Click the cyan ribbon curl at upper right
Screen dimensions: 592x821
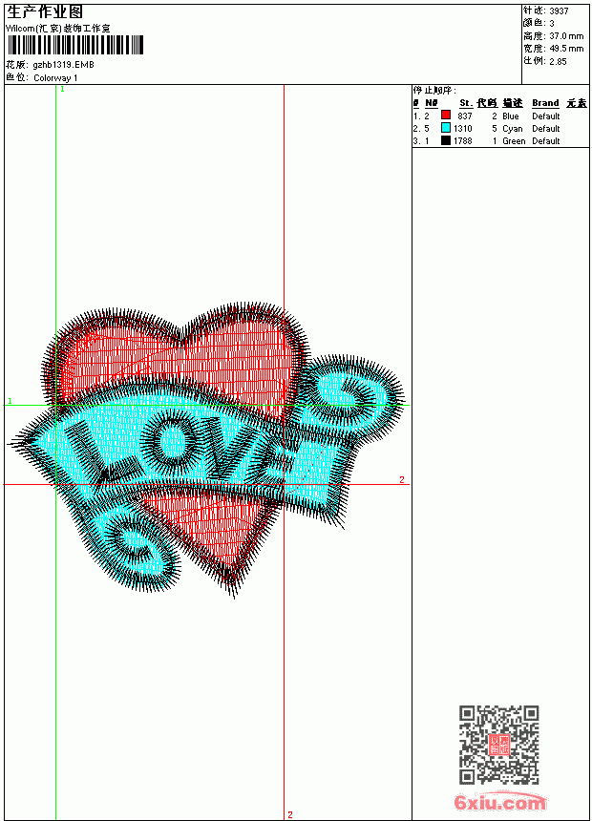(349, 395)
